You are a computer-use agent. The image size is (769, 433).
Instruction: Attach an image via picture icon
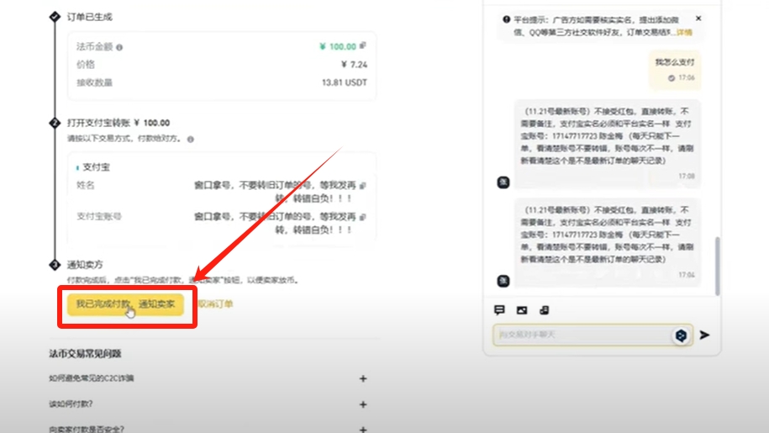(x=522, y=310)
